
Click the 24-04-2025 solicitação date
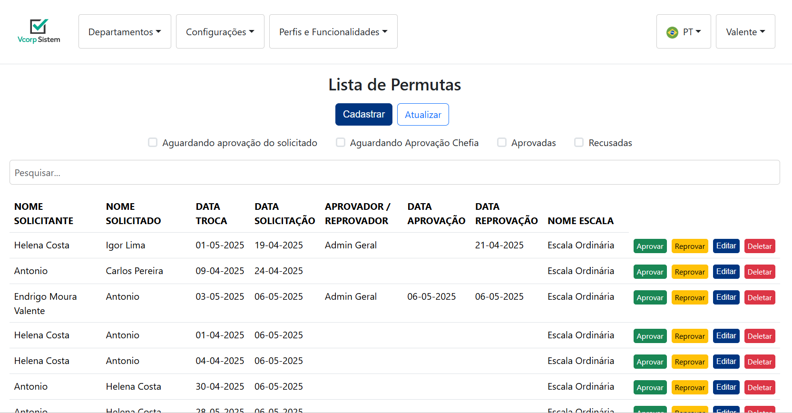tap(279, 271)
